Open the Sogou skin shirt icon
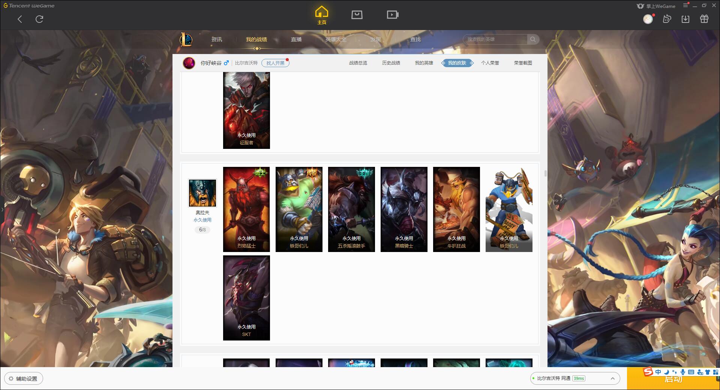This screenshot has width=720, height=390. click(708, 372)
